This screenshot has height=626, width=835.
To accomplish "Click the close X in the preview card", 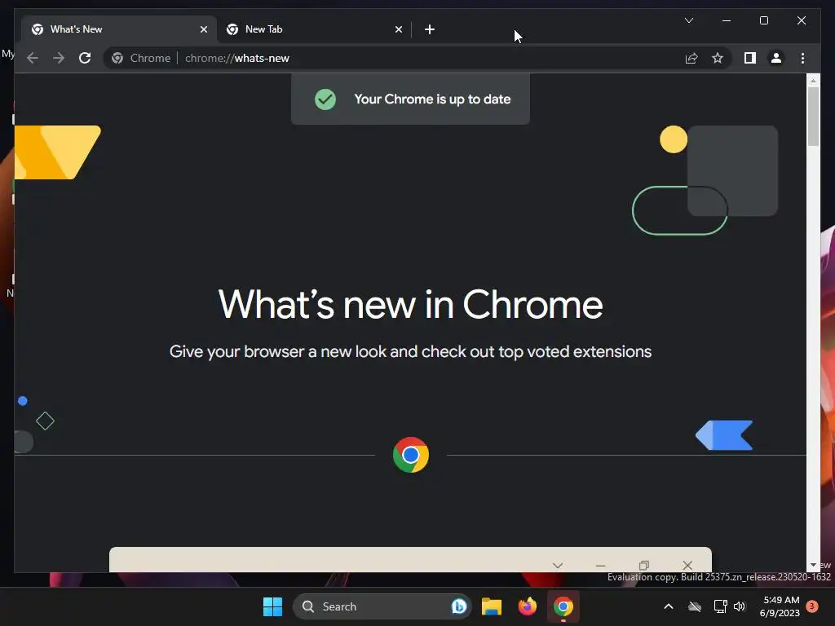I will pyautogui.click(x=687, y=565).
